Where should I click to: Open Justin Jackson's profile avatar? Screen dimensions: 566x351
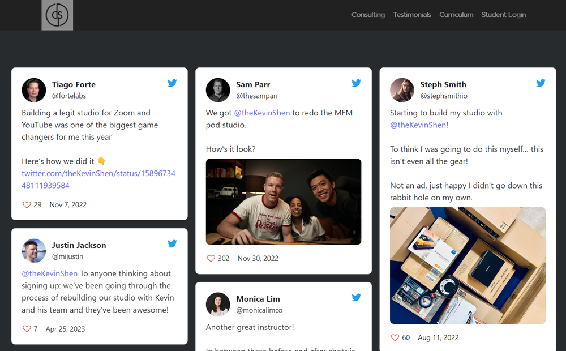34,251
